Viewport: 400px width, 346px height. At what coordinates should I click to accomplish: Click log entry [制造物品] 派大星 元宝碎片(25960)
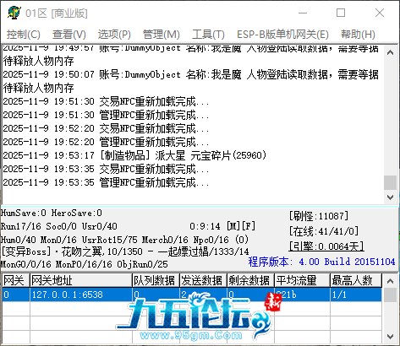point(134,155)
